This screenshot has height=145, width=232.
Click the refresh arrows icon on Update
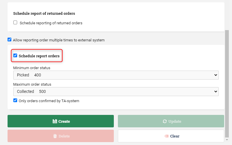click(x=165, y=121)
